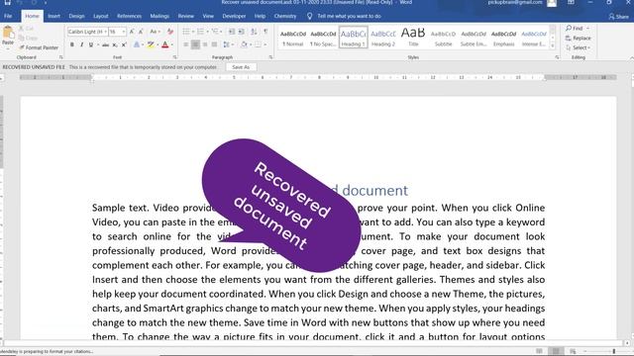Click the red Font Color button
This screenshot has width=634, height=356.
pyautogui.click(x=165, y=44)
